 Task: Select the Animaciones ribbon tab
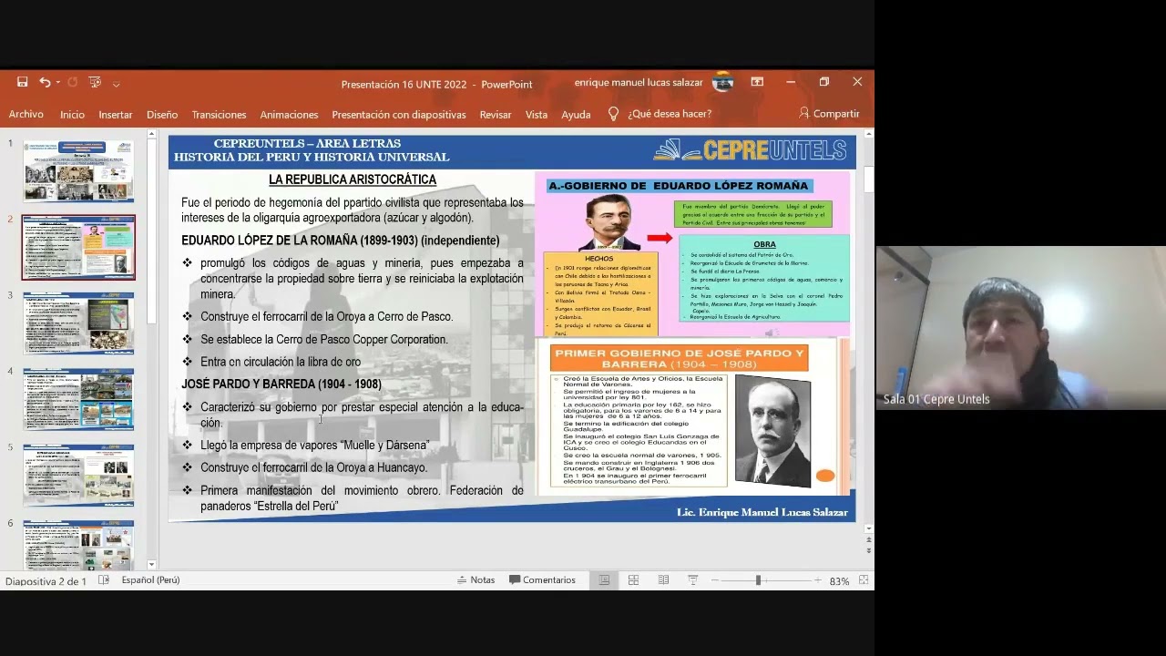[x=289, y=114]
